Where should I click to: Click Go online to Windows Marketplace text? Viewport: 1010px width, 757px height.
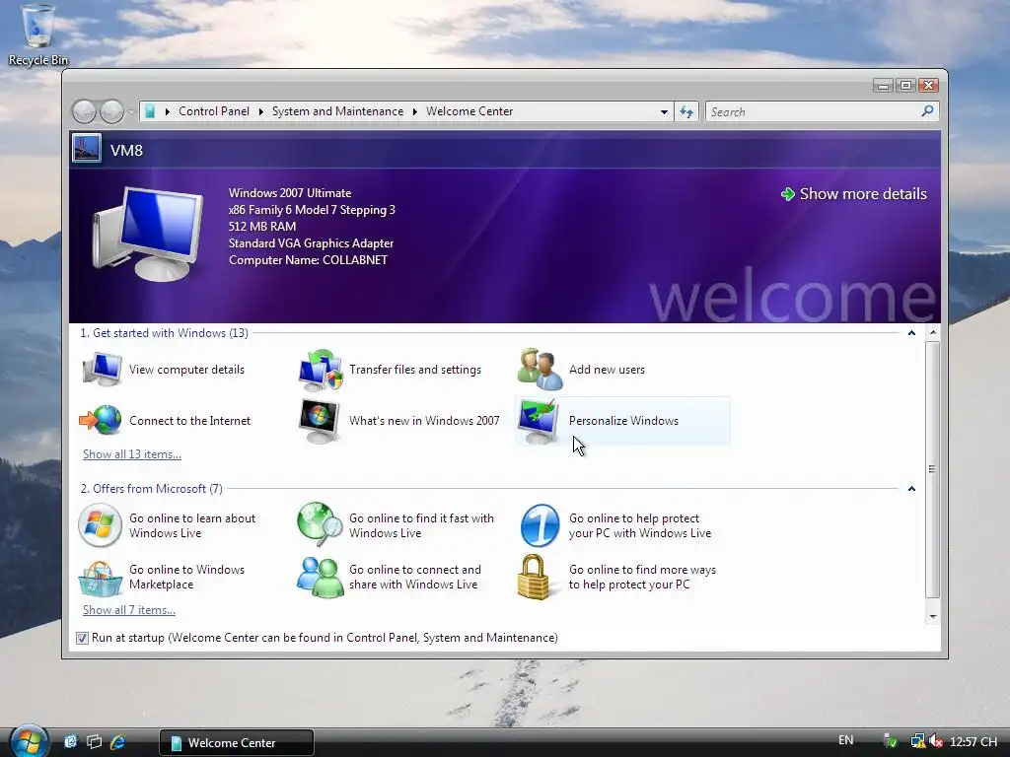tap(186, 577)
